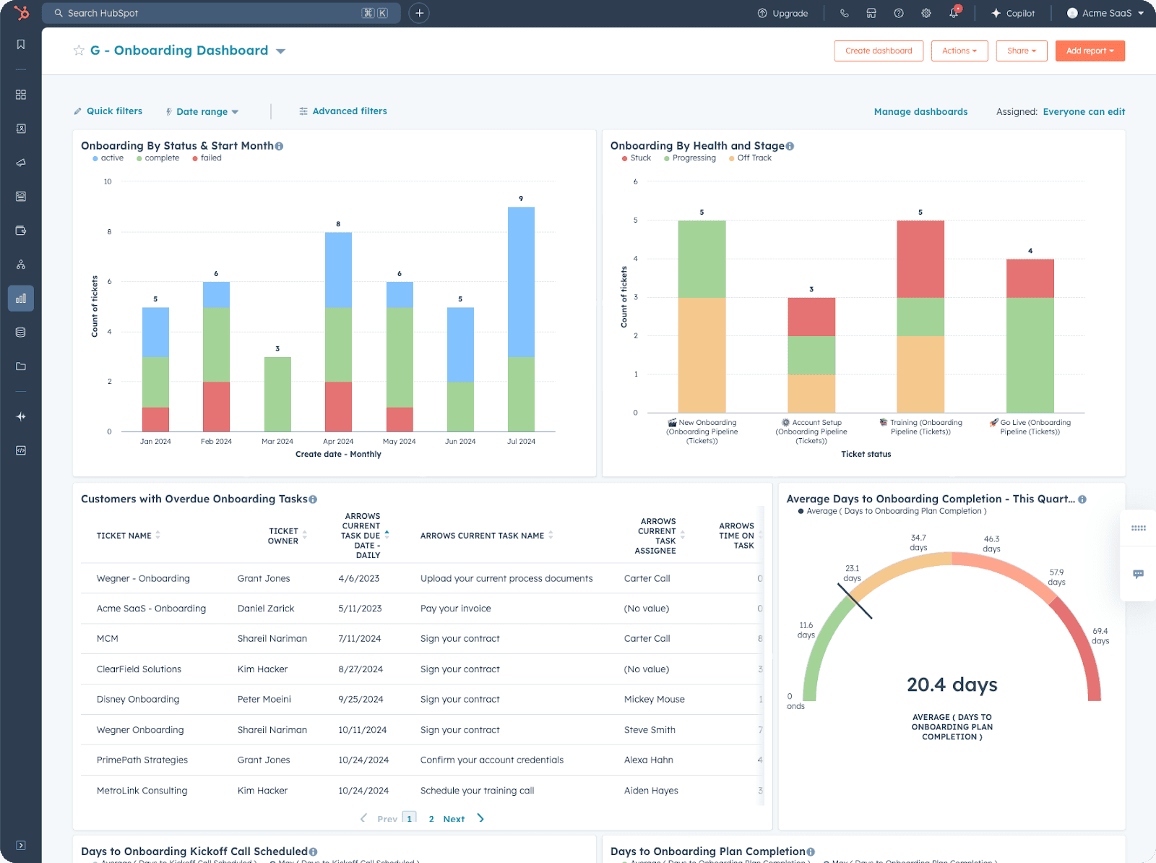Click the Manage dashboards link
Screen dimensions: 1156x863
pyautogui.click(x=920, y=112)
